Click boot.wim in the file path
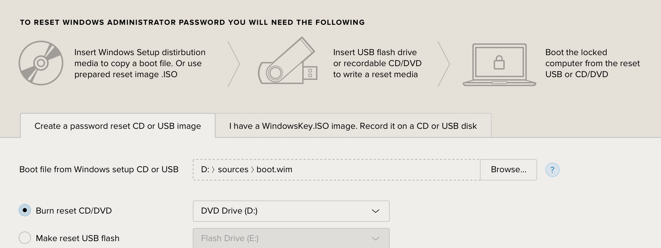This screenshot has height=248, width=661. pyautogui.click(x=274, y=170)
